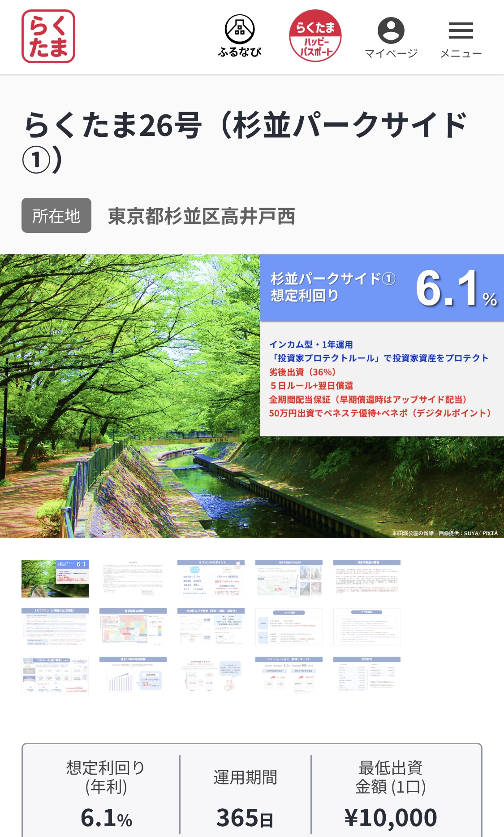This screenshot has height=837, width=504.
Task: Select the 本ファンドのポイント thumbnail
Action: tap(211, 579)
